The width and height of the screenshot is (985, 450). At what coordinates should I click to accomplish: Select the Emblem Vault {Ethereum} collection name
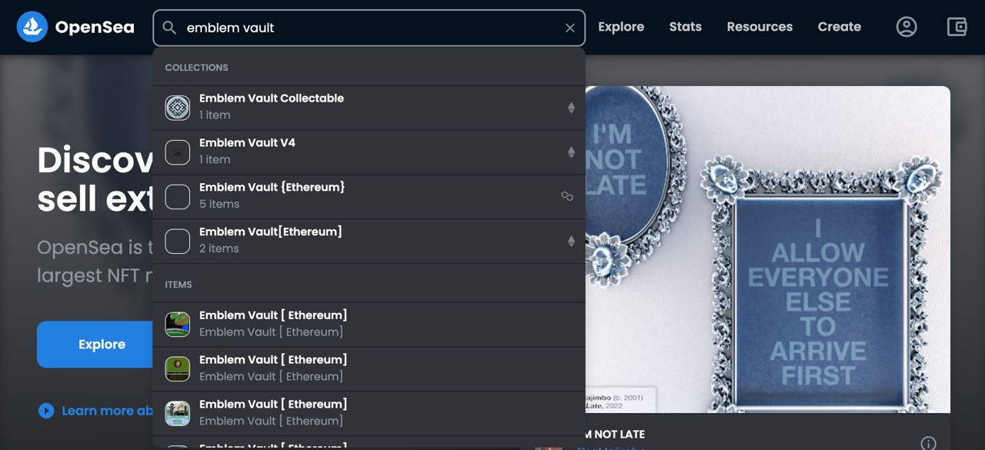[272, 187]
